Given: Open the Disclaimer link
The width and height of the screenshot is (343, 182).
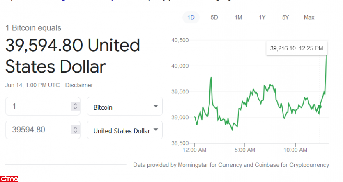Looking at the screenshot, I should 80,85.
